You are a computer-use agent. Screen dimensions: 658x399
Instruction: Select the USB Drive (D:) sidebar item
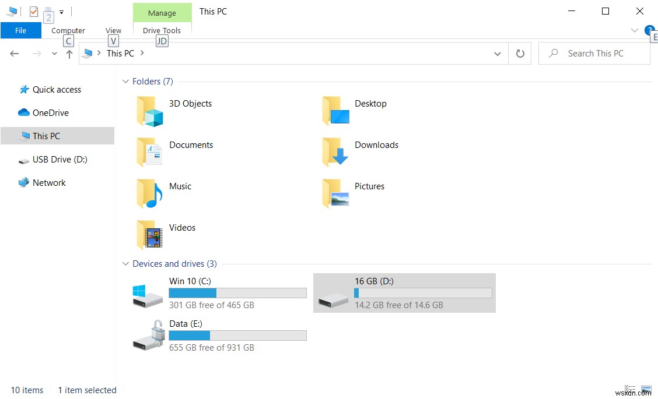coord(60,159)
